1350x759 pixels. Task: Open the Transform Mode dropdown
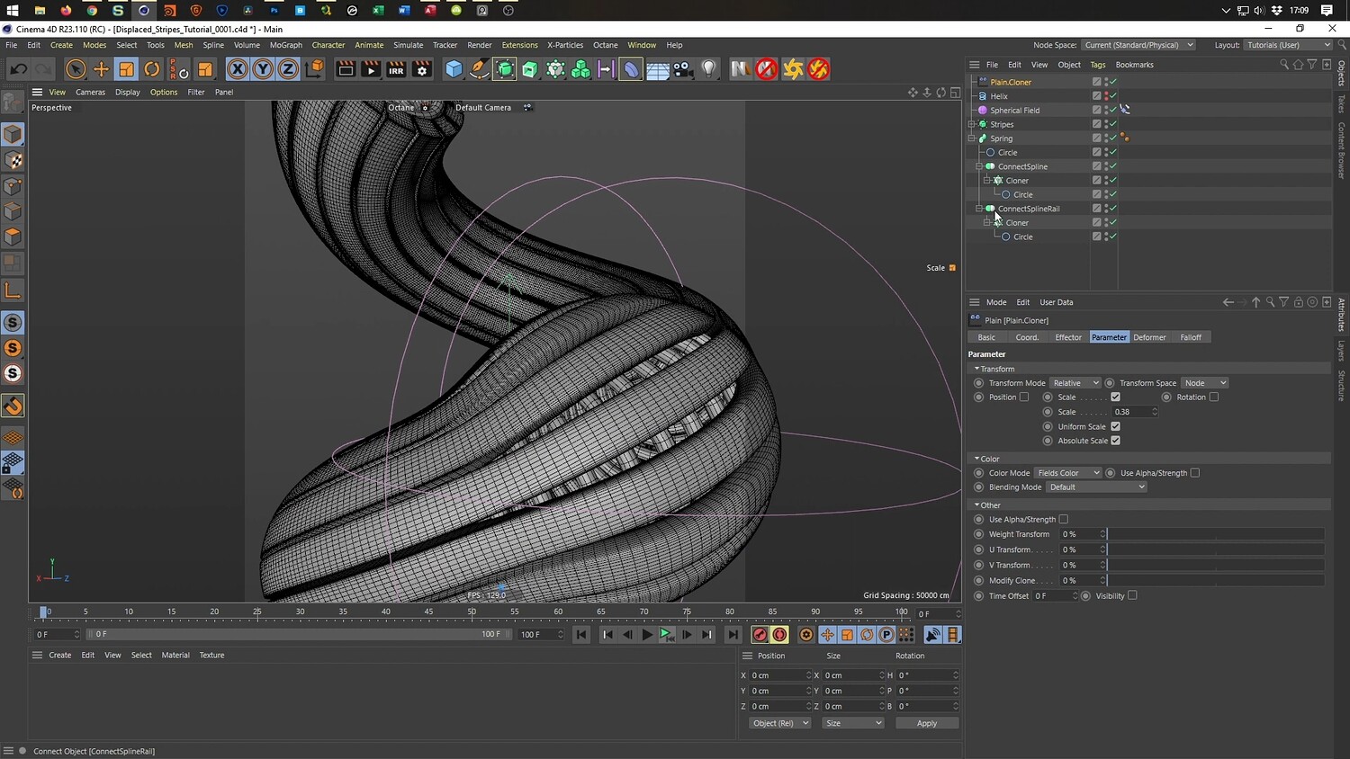pos(1075,383)
